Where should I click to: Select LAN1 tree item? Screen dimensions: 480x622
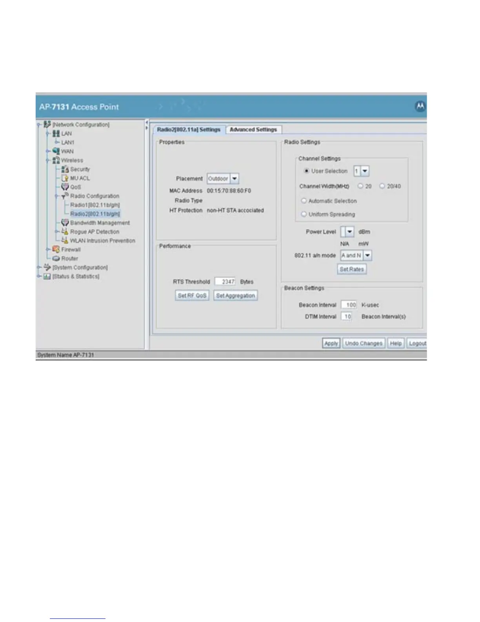click(67, 143)
